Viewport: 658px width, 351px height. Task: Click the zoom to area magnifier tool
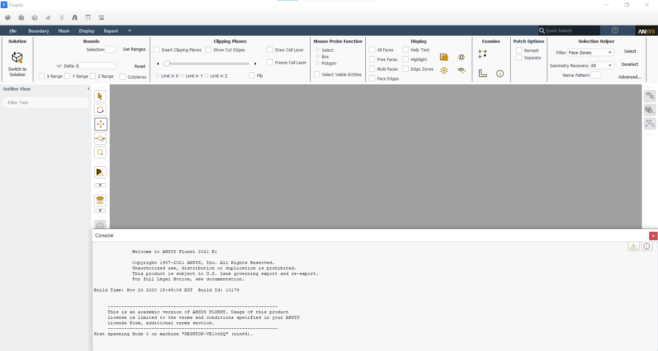click(100, 153)
